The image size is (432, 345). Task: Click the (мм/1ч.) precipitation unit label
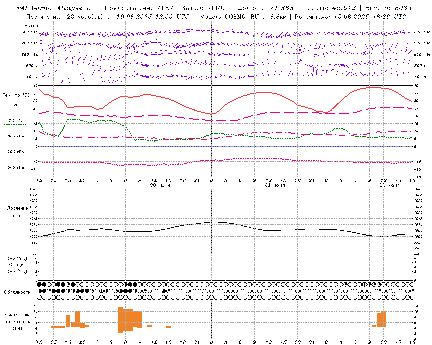18,271
